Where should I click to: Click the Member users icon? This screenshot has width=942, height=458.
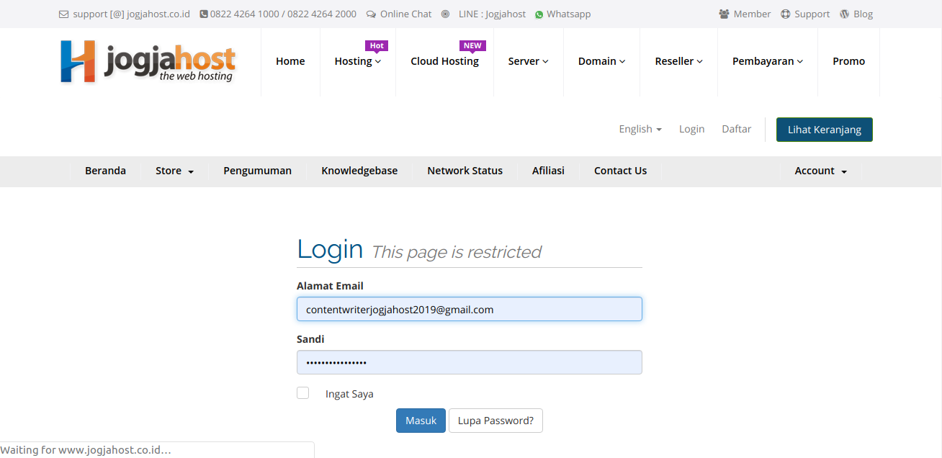pyautogui.click(x=724, y=14)
